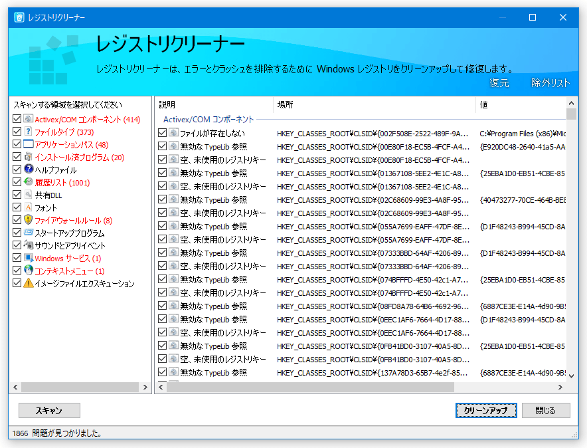The width and height of the screenshot is (587, 448).
Task: Close the レジストリクリーナー window
Action: click(562, 17)
